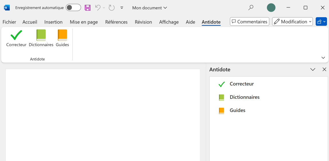Open Guides from the Antidote ribbon
Viewport: 329px width, 161px height.
[62, 38]
